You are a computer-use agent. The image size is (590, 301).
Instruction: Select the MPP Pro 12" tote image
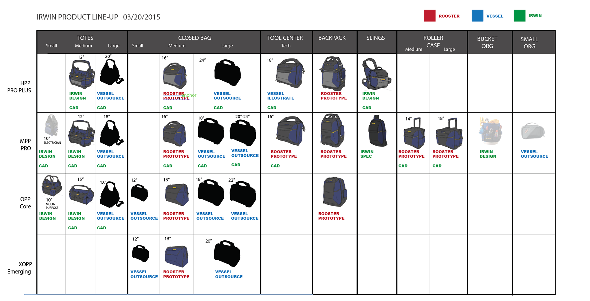pyautogui.click(x=81, y=133)
